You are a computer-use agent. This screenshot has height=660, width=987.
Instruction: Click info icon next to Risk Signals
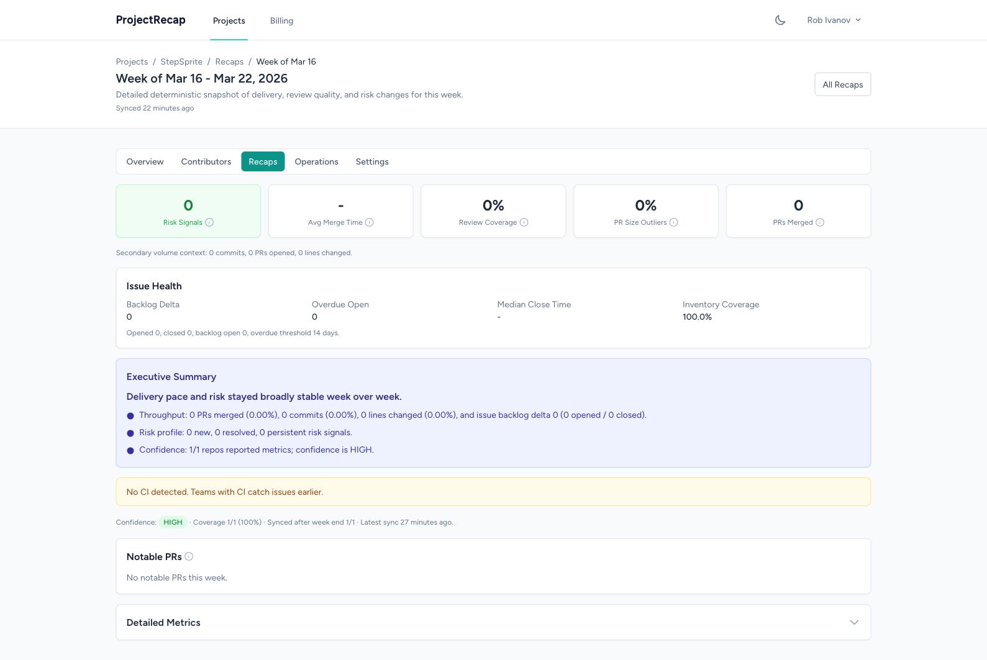click(209, 222)
